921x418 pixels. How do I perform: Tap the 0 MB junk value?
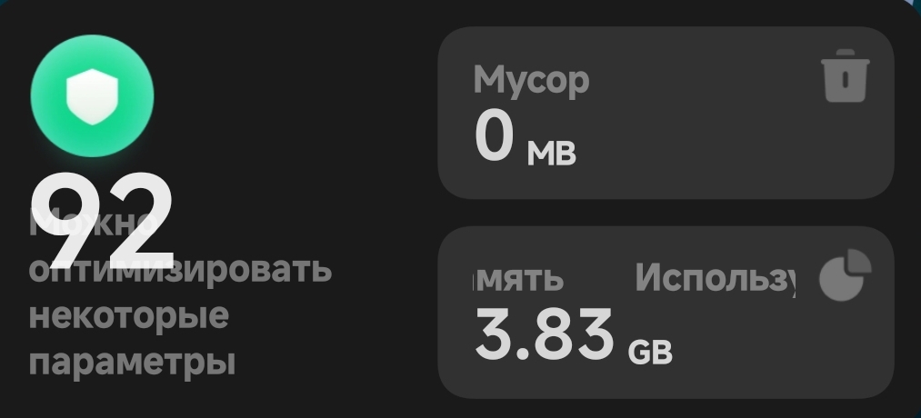[525, 143]
